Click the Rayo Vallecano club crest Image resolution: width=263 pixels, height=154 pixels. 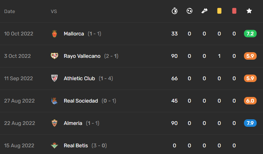click(54, 56)
